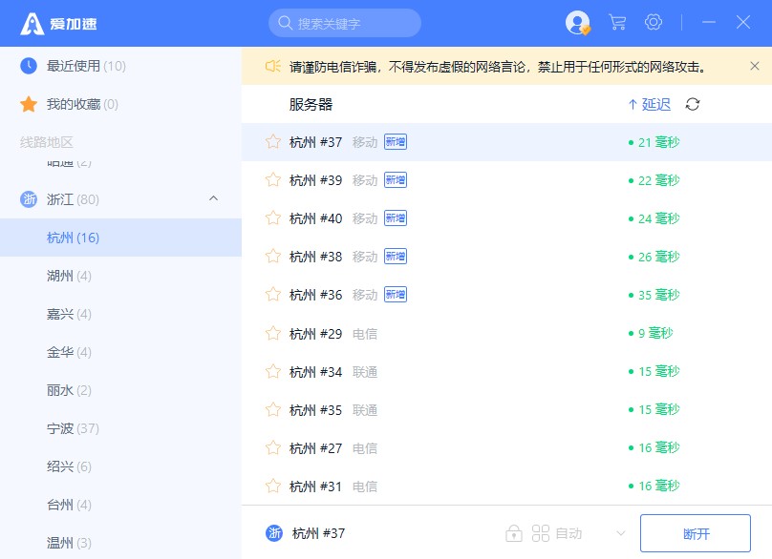
Task: Minimize the 爱加速 window
Action: click(x=709, y=22)
